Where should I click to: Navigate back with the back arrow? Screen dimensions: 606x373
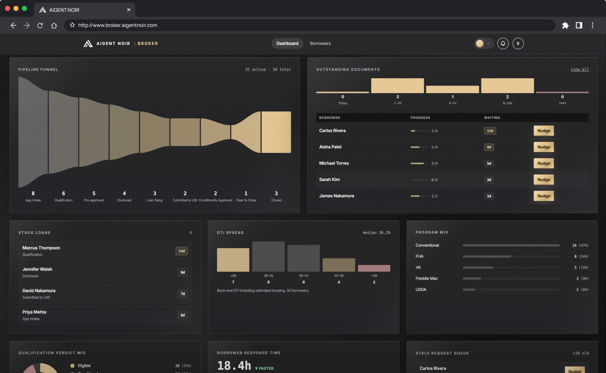pyautogui.click(x=13, y=25)
